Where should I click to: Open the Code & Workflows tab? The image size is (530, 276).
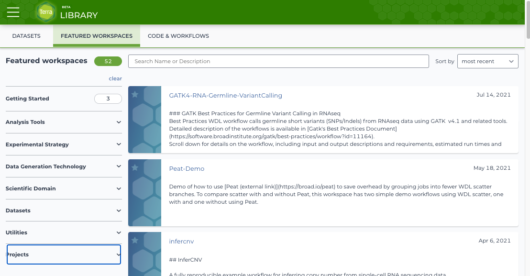point(178,36)
